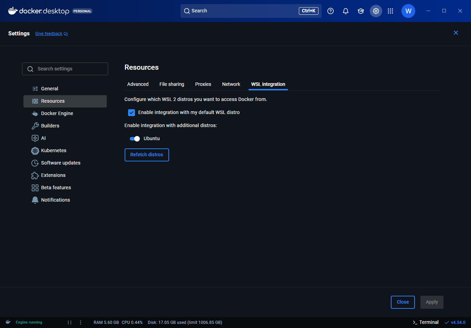471x328 pixels.
Task: Open the Terminal from the status bar
Action: coord(426,322)
